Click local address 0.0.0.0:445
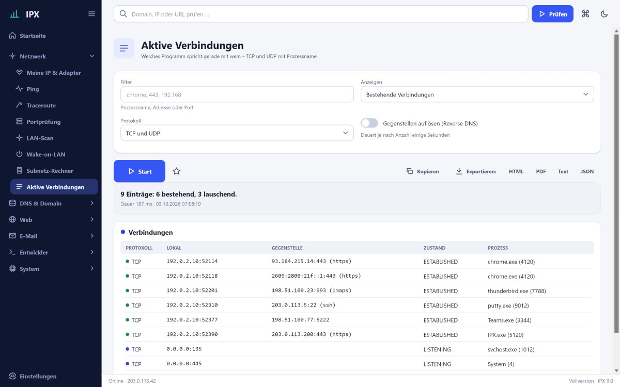620x387 pixels. [184, 364]
